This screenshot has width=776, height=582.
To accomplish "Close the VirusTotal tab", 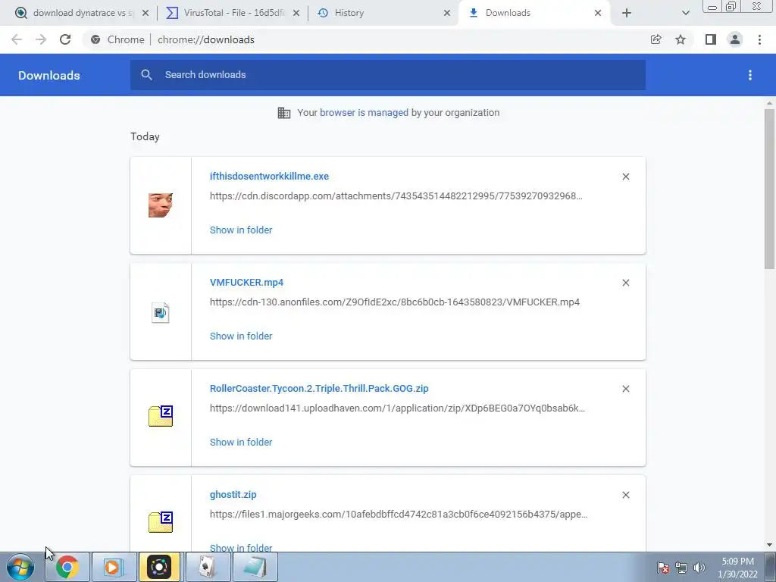I will click(x=296, y=14).
